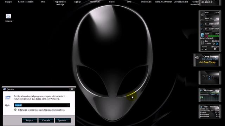Select the 'hacker wifi' desktop item label

(x=95, y=2)
